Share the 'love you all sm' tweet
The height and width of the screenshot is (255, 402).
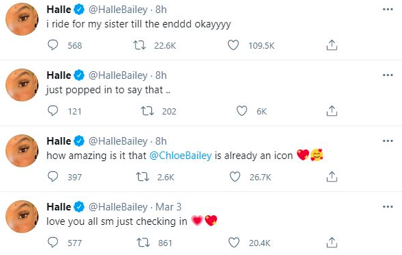[x=331, y=242]
